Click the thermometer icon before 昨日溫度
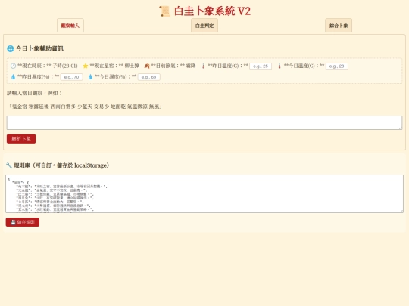This screenshot has width=409, height=306. click(x=203, y=66)
